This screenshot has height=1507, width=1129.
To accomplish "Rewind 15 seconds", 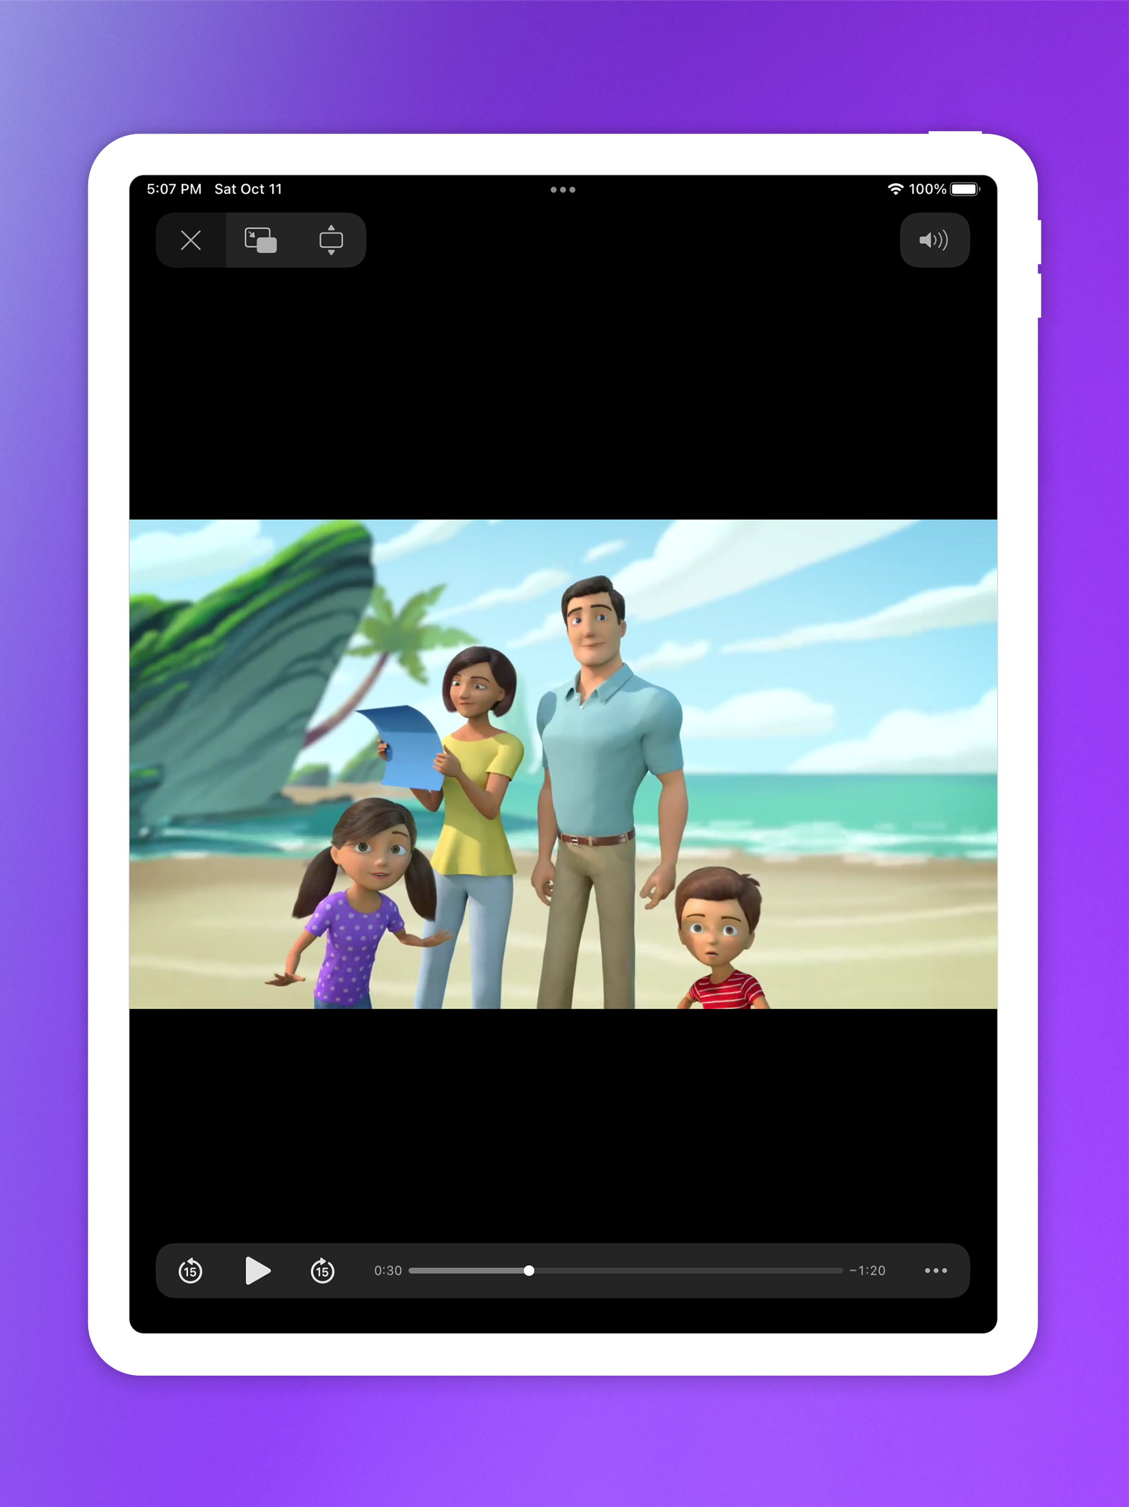I will (191, 1270).
